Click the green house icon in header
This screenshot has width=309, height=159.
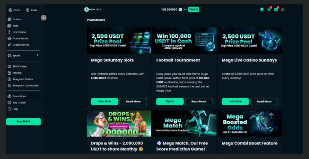click(262, 9)
